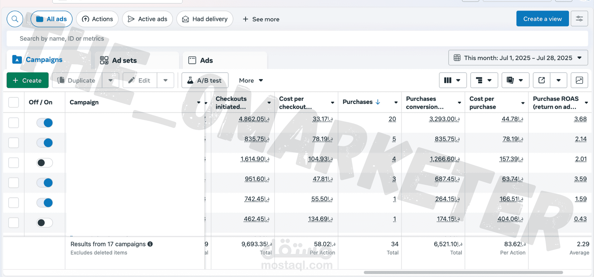Check the box for the 0.43 ROAS row
This screenshot has height=277, width=594.
tap(13, 223)
